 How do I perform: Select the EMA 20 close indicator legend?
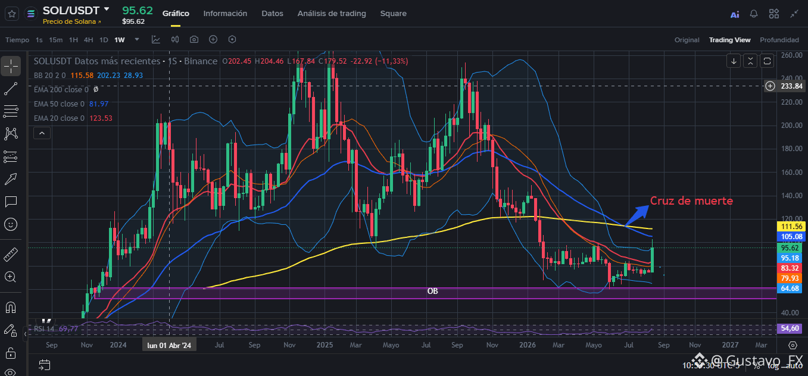tap(60, 118)
